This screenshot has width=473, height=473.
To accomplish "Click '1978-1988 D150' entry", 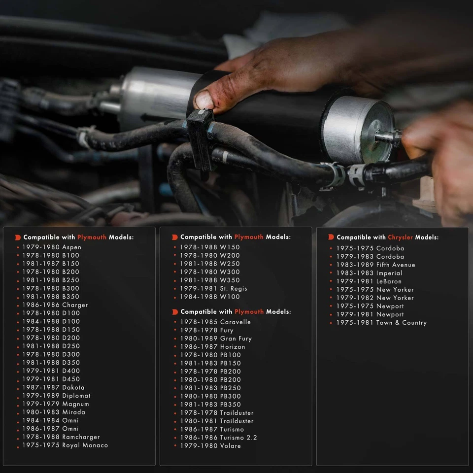I will (51, 330).
